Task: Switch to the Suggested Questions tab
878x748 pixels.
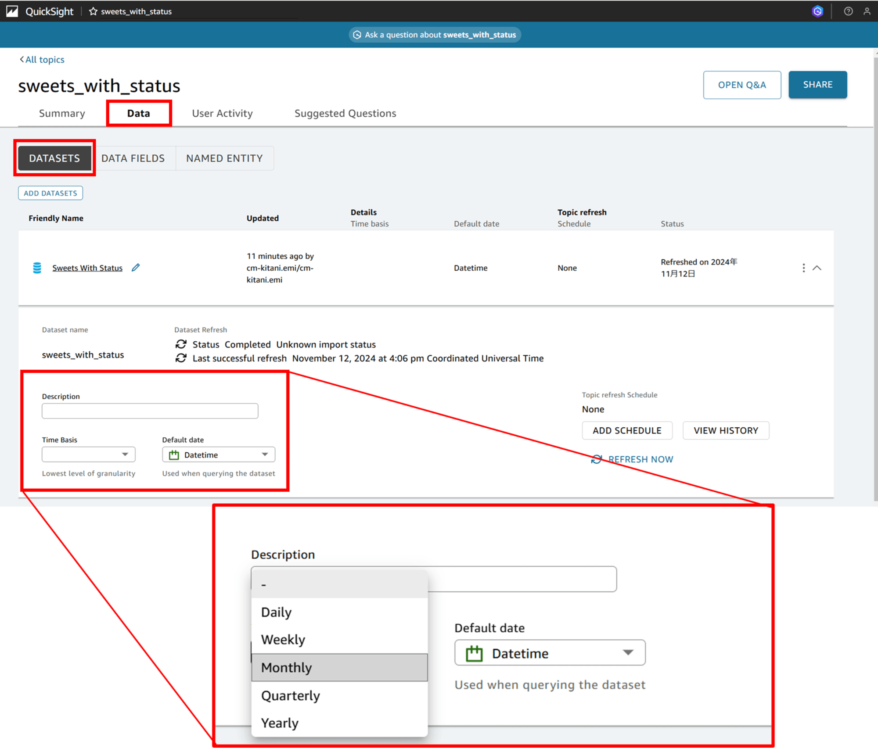Action: tap(345, 113)
